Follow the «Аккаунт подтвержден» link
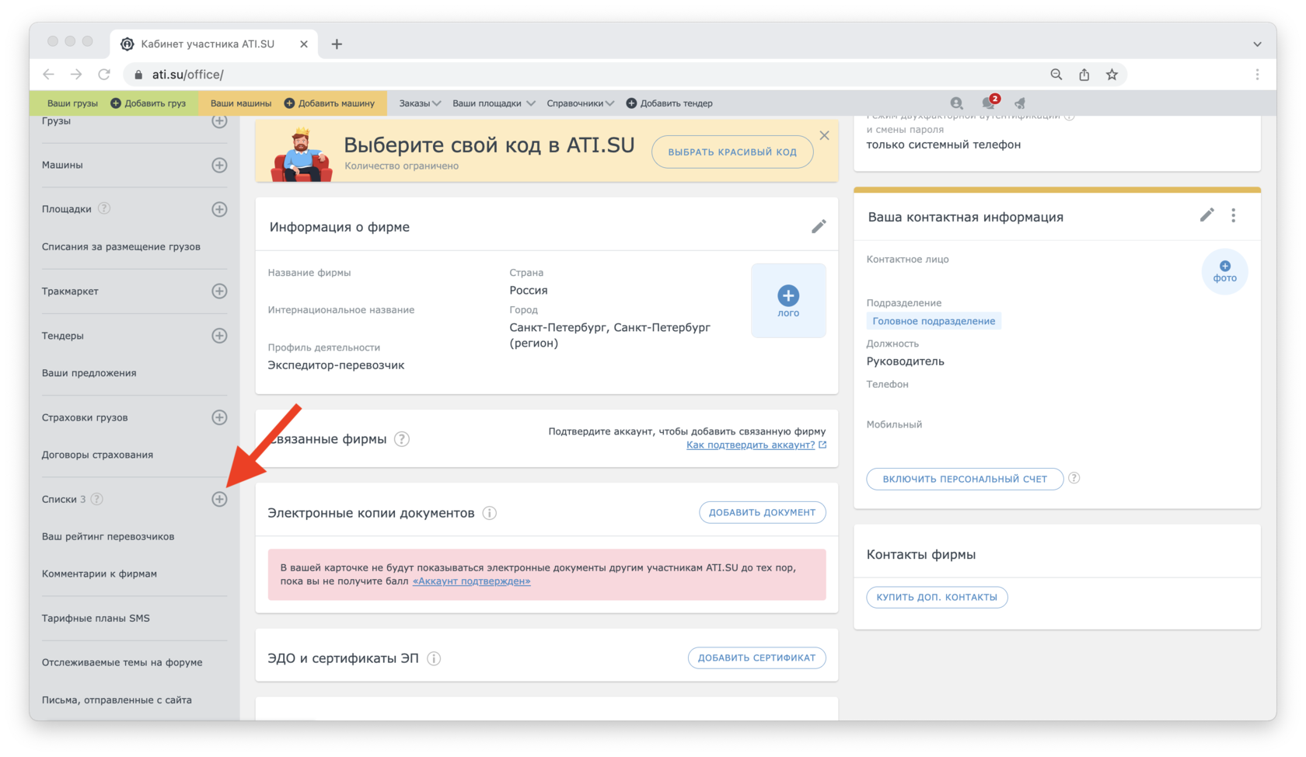1306x757 pixels. [x=471, y=581]
